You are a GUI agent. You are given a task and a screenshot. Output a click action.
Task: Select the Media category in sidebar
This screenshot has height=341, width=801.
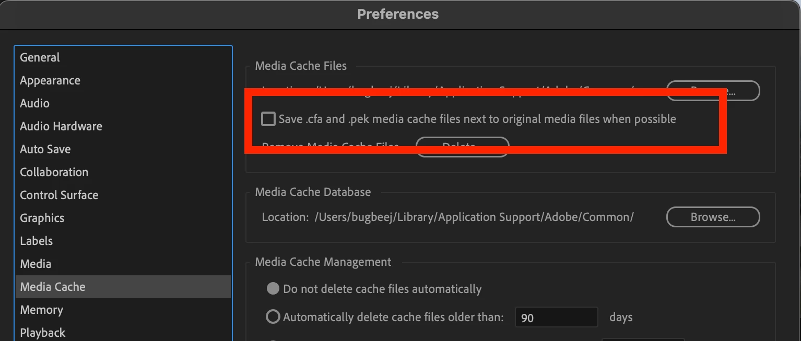click(x=36, y=264)
